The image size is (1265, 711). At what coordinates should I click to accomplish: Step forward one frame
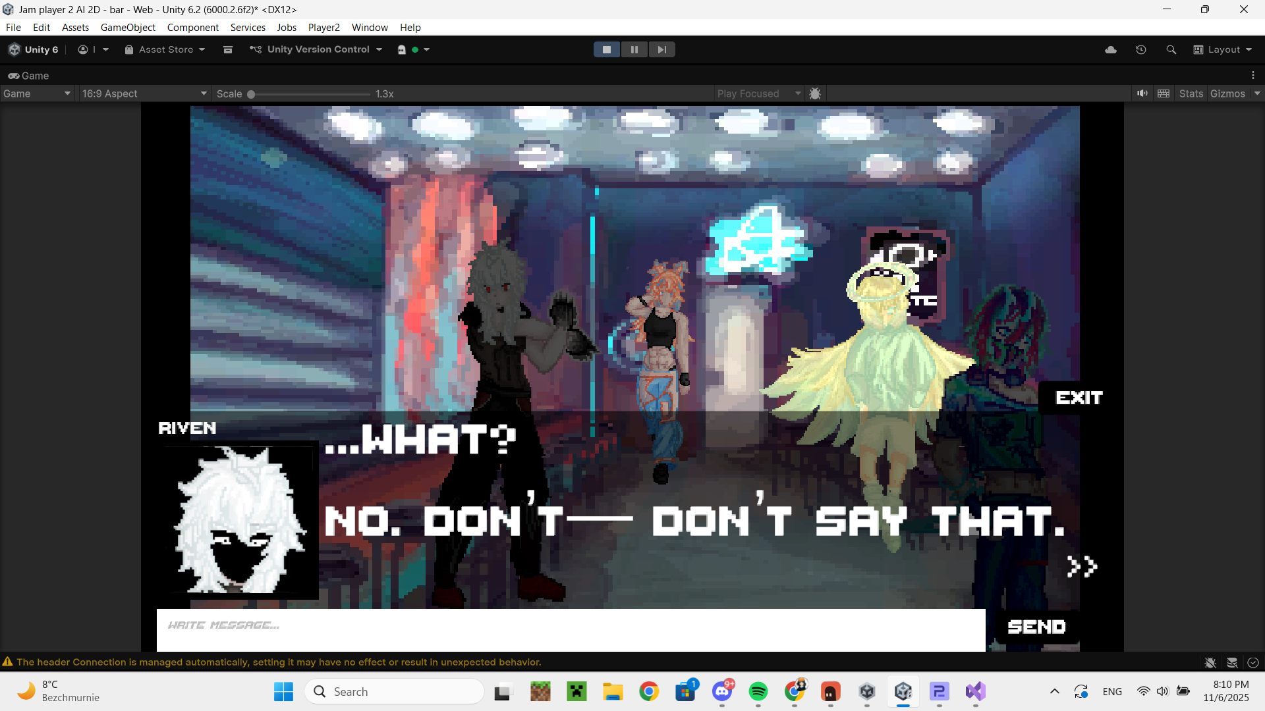[x=661, y=49]
